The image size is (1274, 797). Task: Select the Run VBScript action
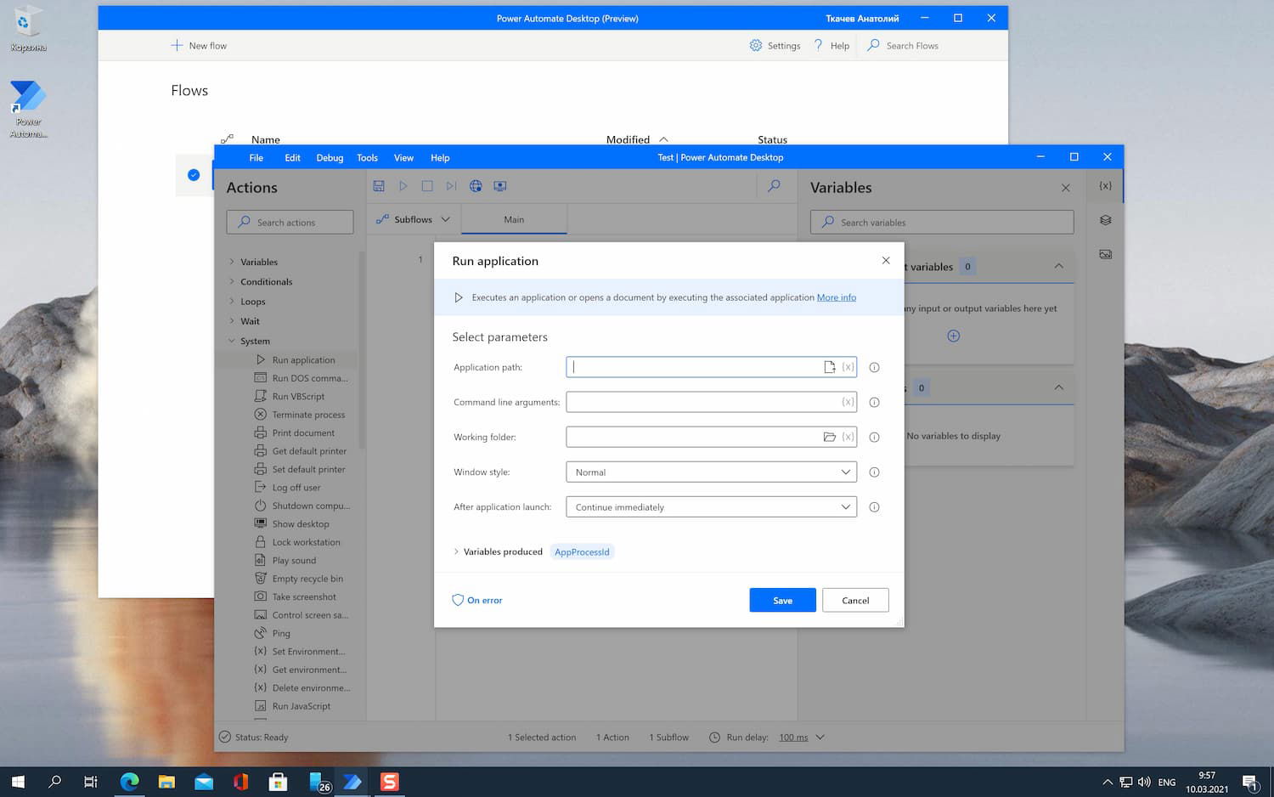coord(298,396)
